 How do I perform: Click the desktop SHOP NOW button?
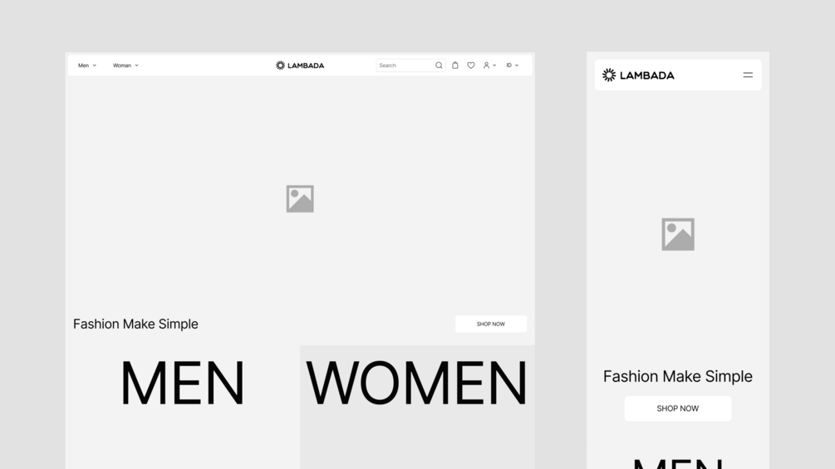click(491, 324)
